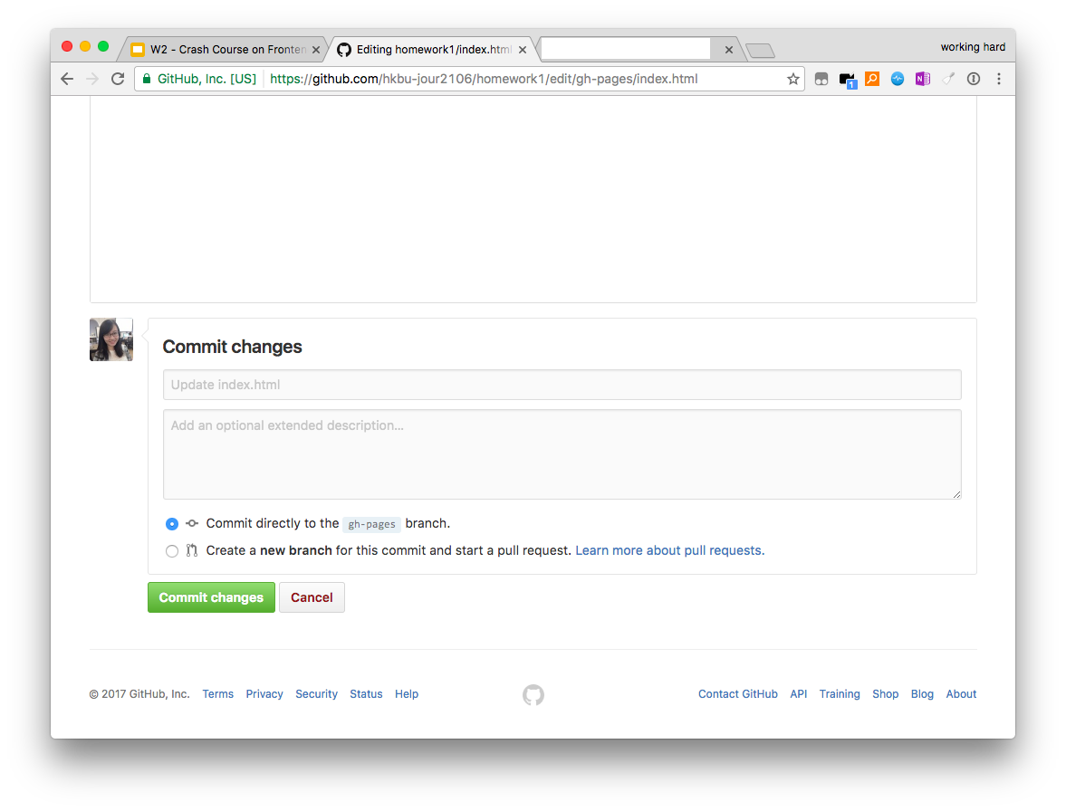The image size is (1066, 811).
Task: Go back to the previous page
Action: coord(67,79)
